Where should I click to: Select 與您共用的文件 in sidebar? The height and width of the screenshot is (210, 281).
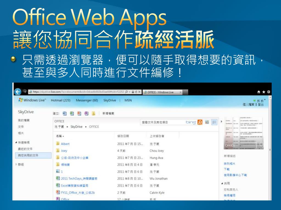(x=33, y=155)
